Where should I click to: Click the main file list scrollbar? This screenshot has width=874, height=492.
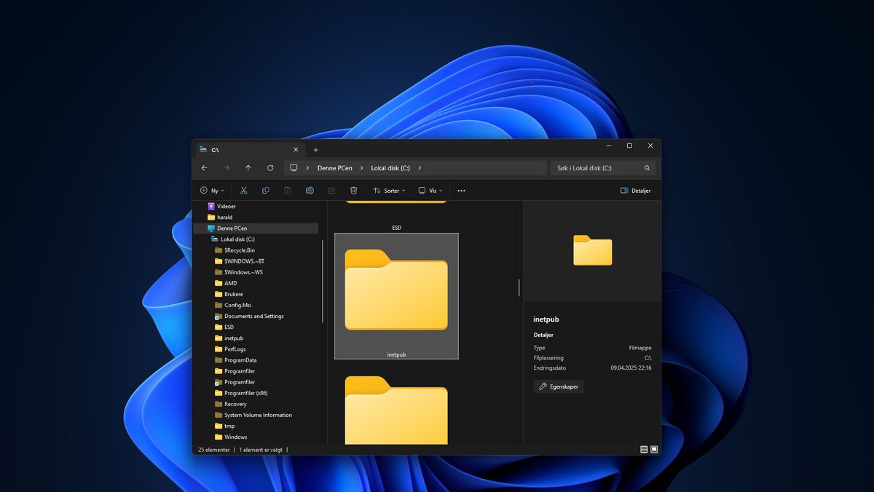pos(519,287)
